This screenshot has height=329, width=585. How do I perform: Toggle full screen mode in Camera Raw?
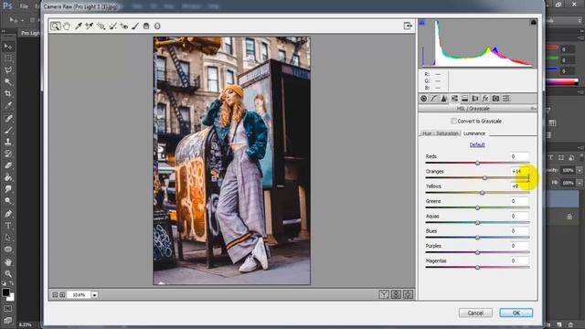click(408, 26)
